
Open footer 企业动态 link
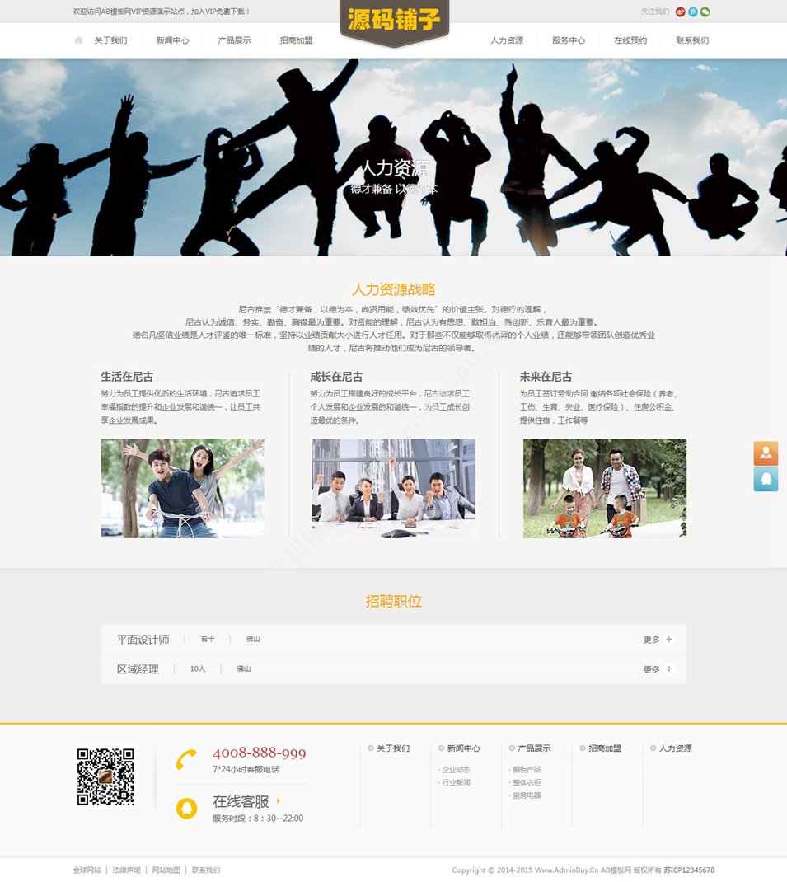(x=456, y=770)
